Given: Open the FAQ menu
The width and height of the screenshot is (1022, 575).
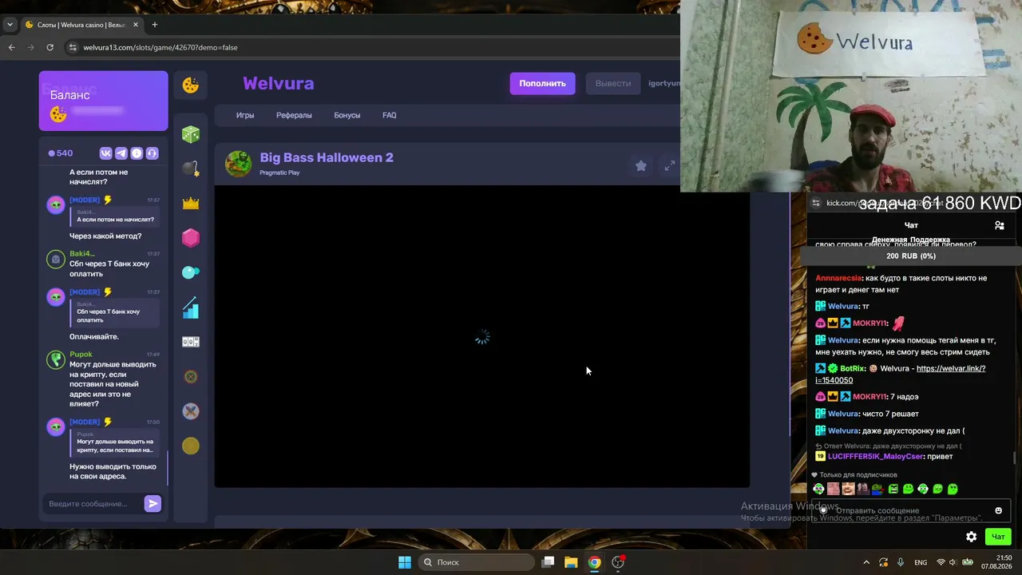Looking at the screenshot, I should pyautogui.click(x=389, y=115).
